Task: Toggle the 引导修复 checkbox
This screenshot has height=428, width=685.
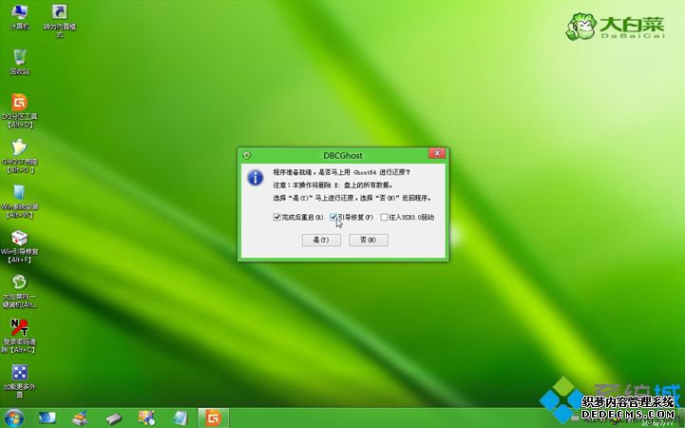Action: (x=333, y=217)
